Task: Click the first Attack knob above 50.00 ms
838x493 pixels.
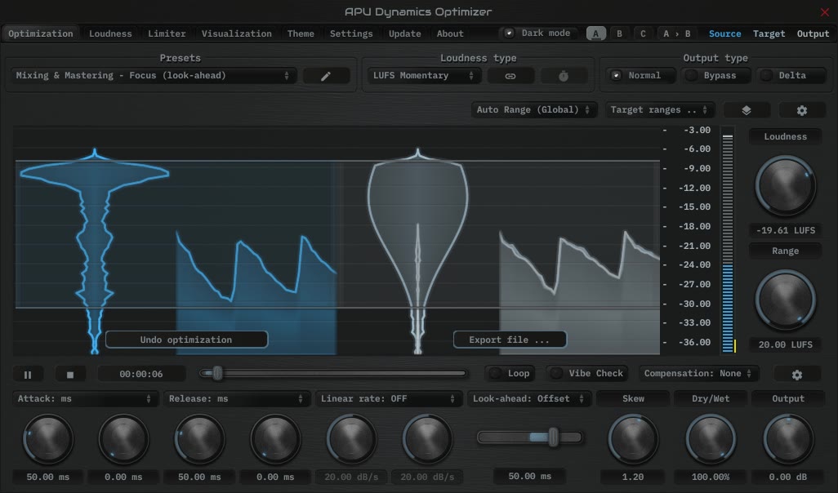Action: click(47, 439)
